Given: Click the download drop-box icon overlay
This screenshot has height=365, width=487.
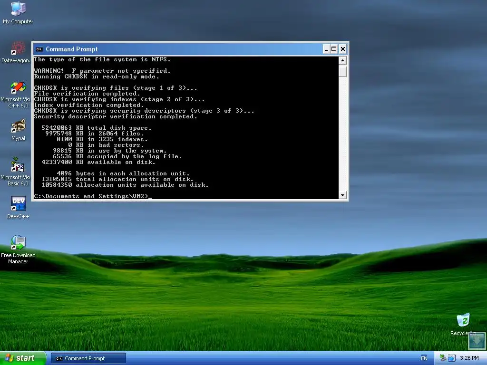Looking at the screenshot, I should [477, 340].
